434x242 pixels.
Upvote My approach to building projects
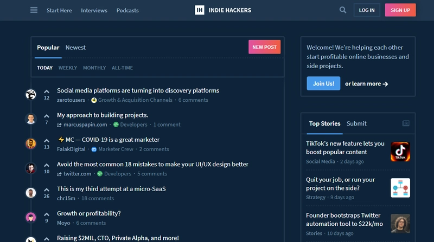[x=47, y=116]
